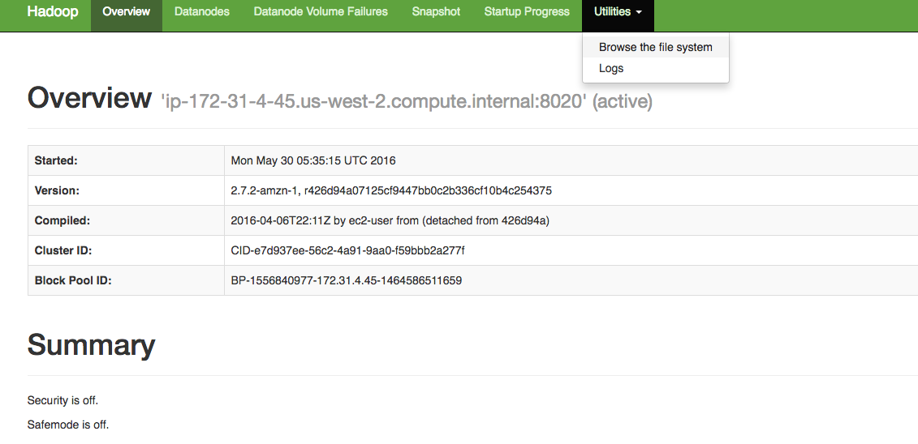Click the Summary section heading
The height and width of the screenshot is (444, 918).
tap(91, 345)
